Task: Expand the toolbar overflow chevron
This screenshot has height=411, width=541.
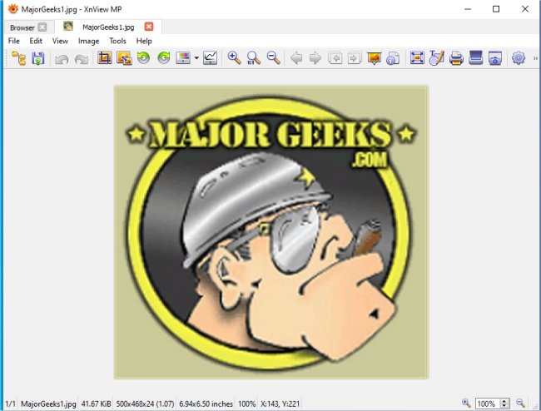Action: click(x=535, y=58)
